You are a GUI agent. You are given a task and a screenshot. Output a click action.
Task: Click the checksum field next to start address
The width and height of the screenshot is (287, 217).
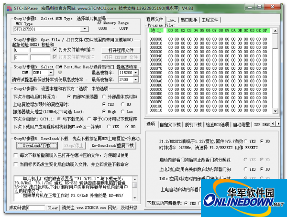(x=41, y=50)
